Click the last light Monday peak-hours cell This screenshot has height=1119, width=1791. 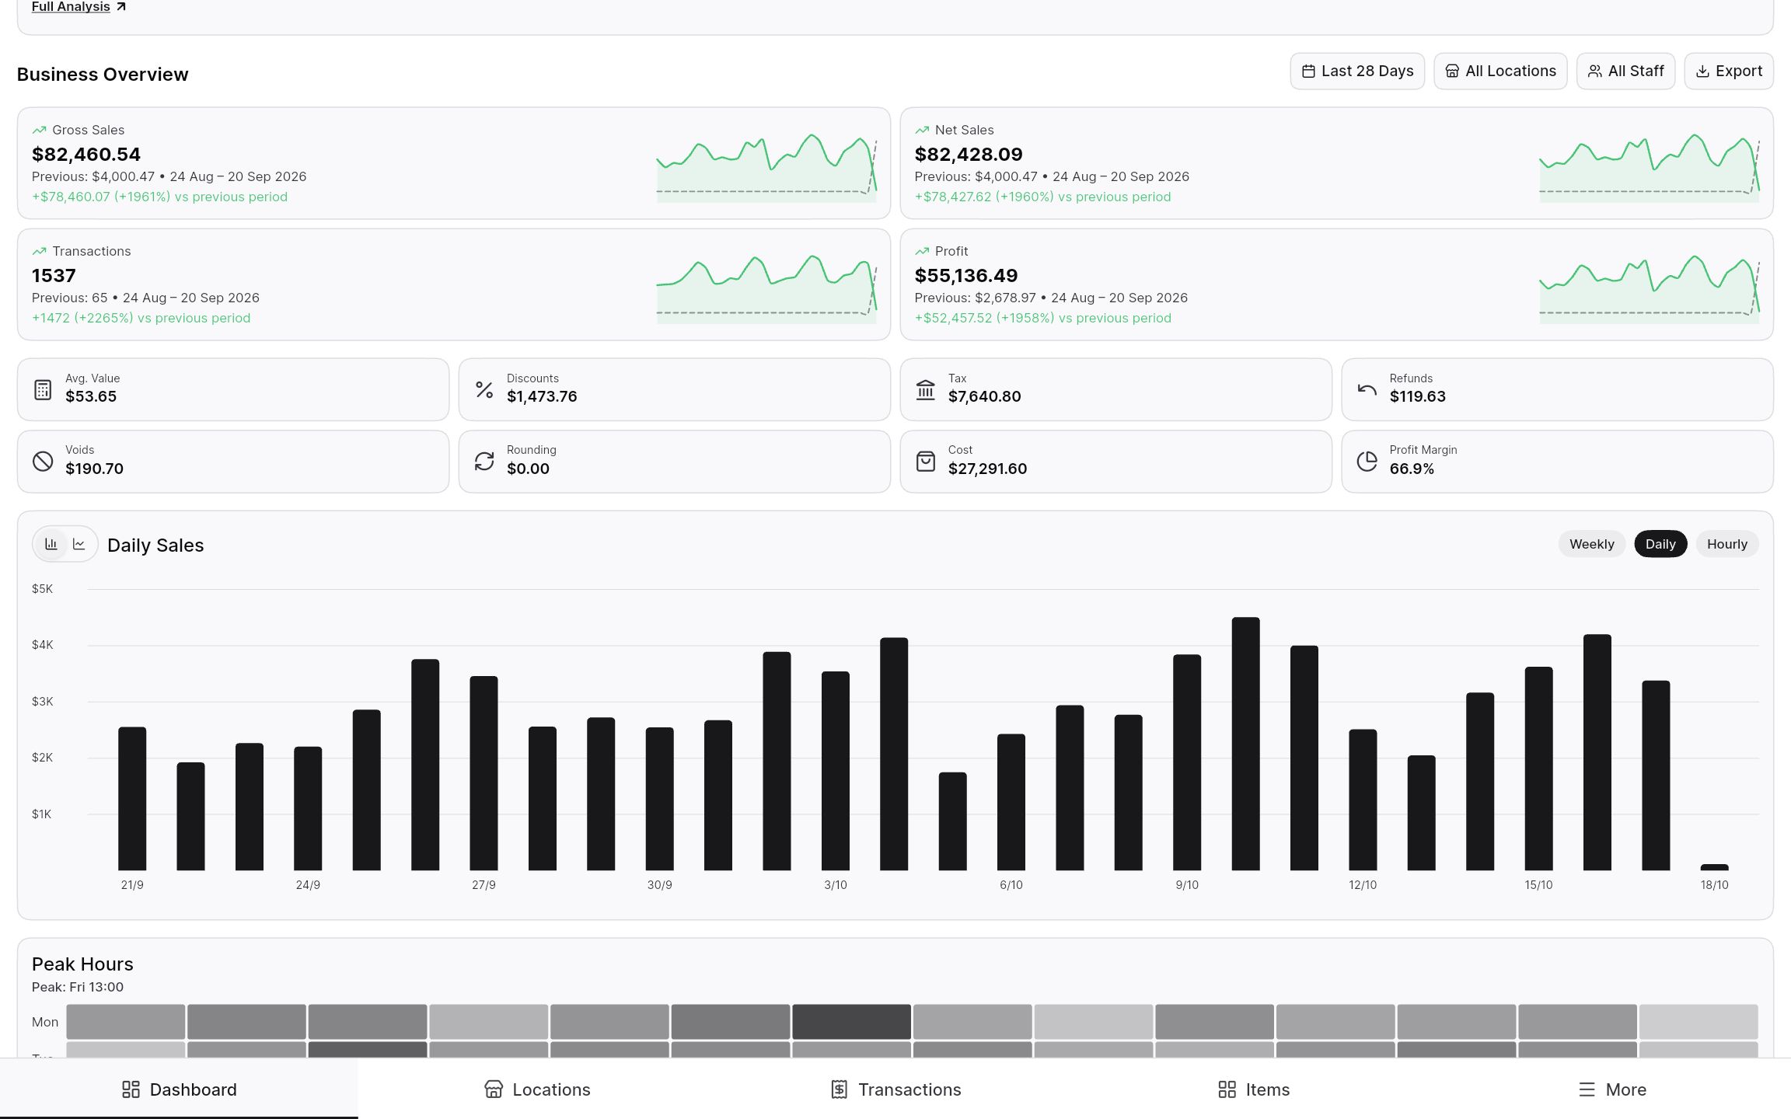coord(1698,1022)
